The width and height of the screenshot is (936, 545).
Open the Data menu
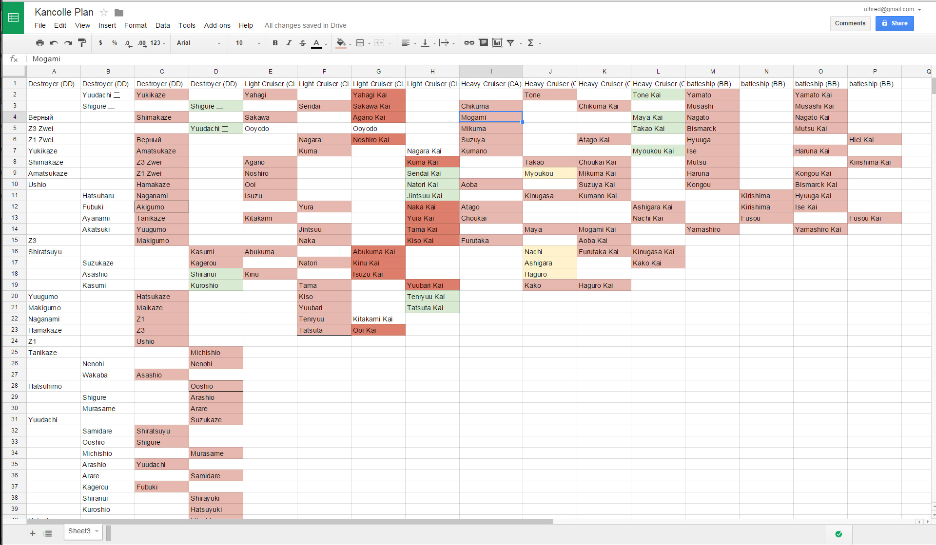click(x=163, y=25)
